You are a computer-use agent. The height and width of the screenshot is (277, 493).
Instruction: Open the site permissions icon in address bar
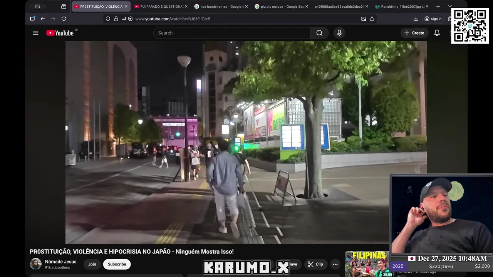(x=124, y=19)
